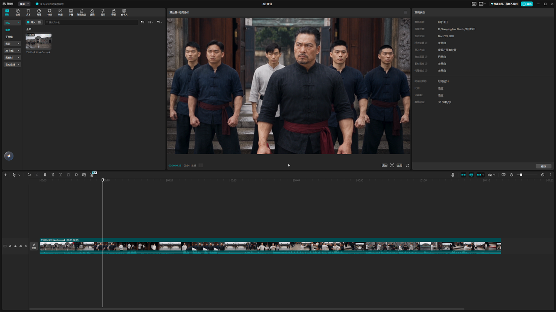Play the preview video
The image size is (556, 312).
288,165
